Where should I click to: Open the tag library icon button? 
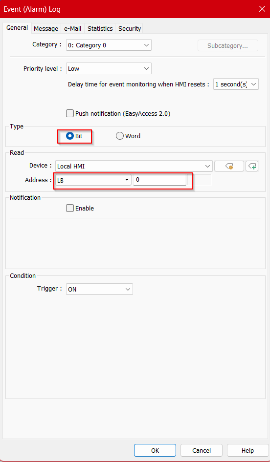point(229,166)
